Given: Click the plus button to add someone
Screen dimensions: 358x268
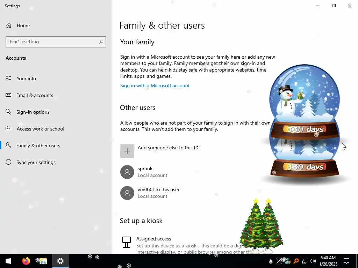Looking at the screenshot, I should point(127,151).
